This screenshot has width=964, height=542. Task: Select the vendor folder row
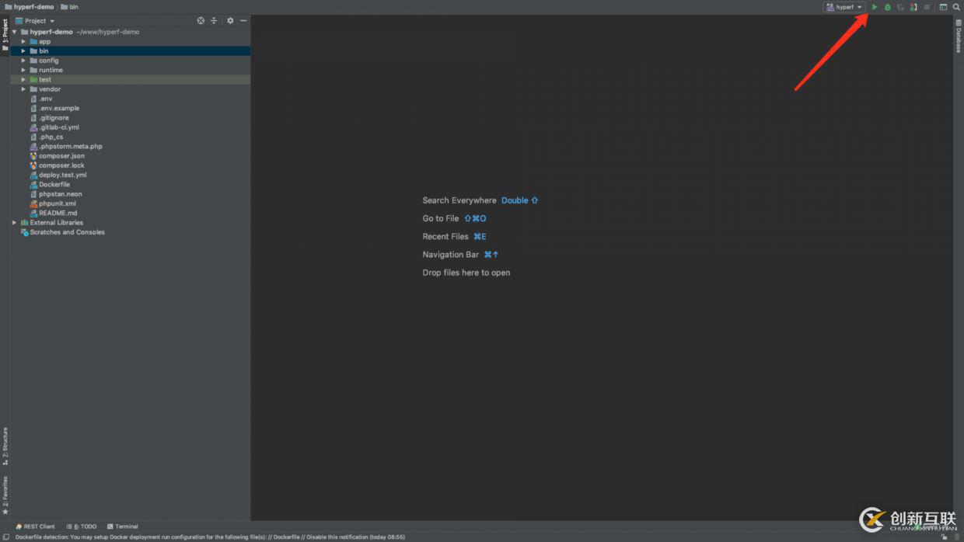pyautogui.click(x=131, y=89)
